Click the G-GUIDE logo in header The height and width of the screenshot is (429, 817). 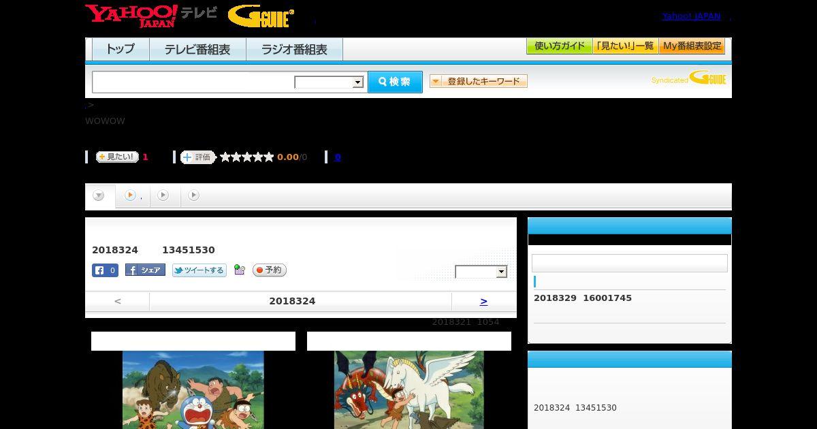[x=261, y=16]
